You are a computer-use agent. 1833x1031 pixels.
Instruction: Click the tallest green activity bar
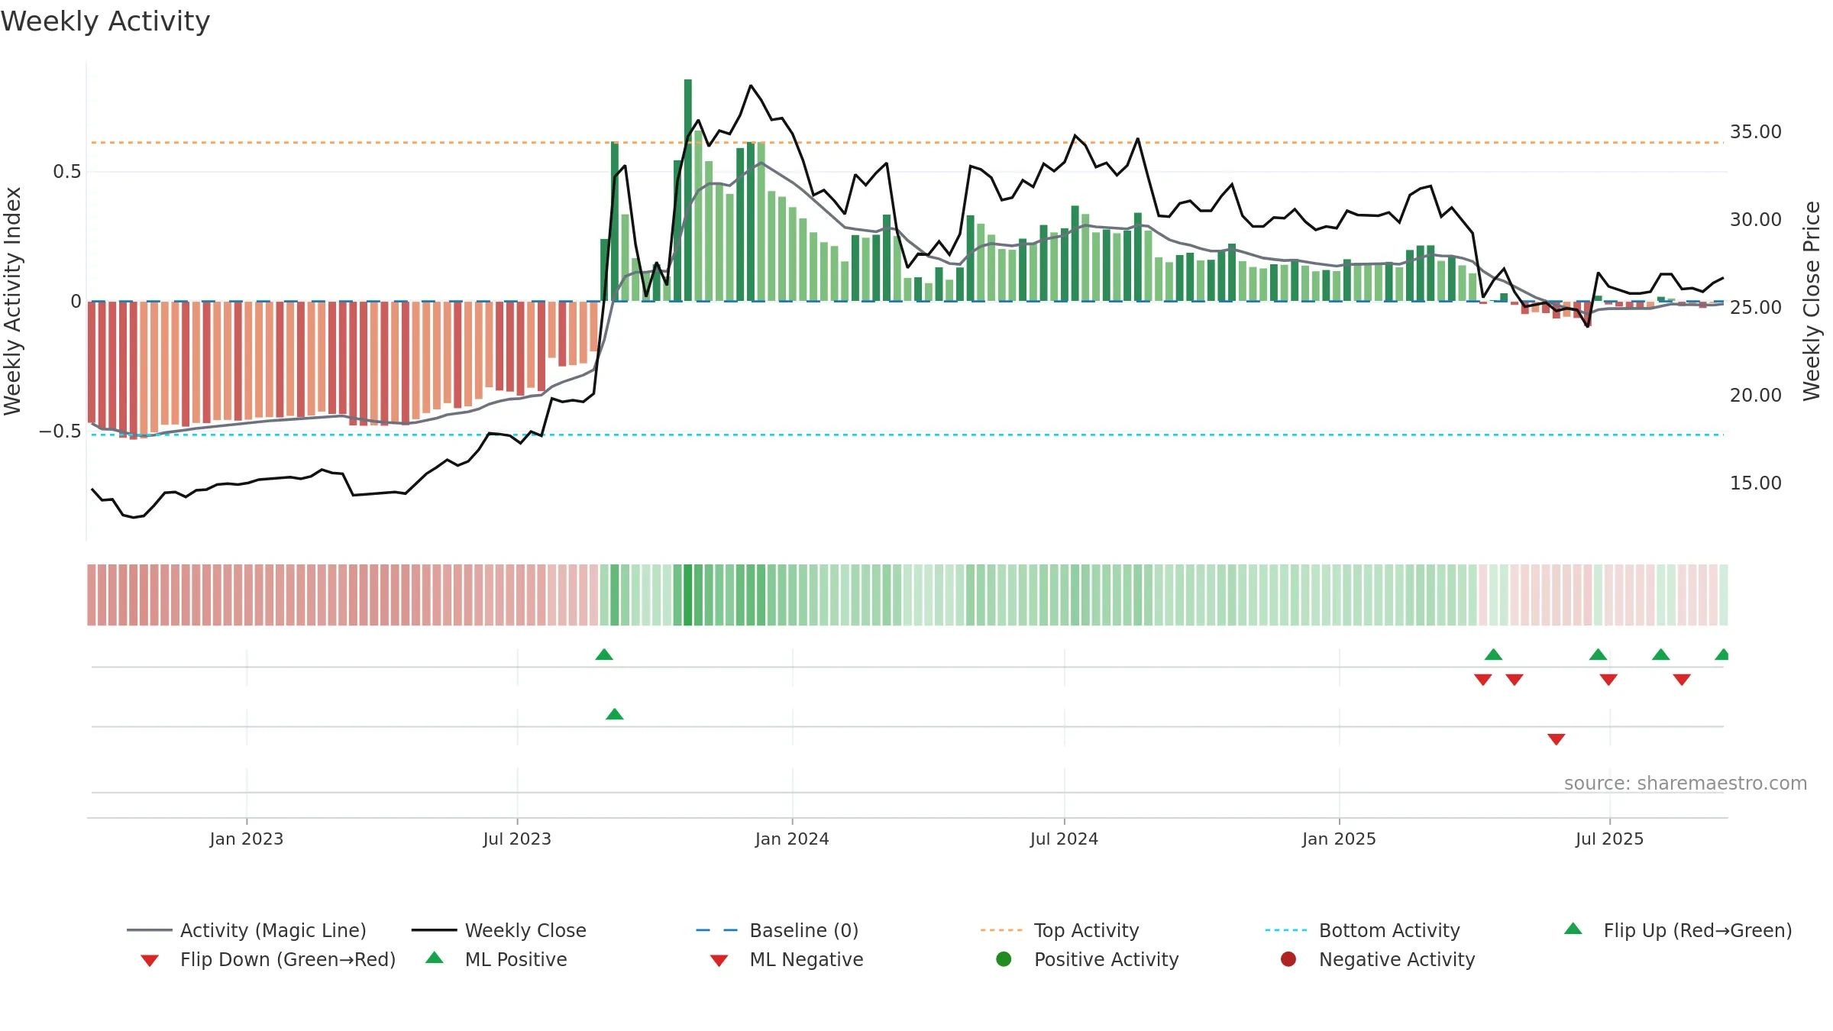(687, 190)
